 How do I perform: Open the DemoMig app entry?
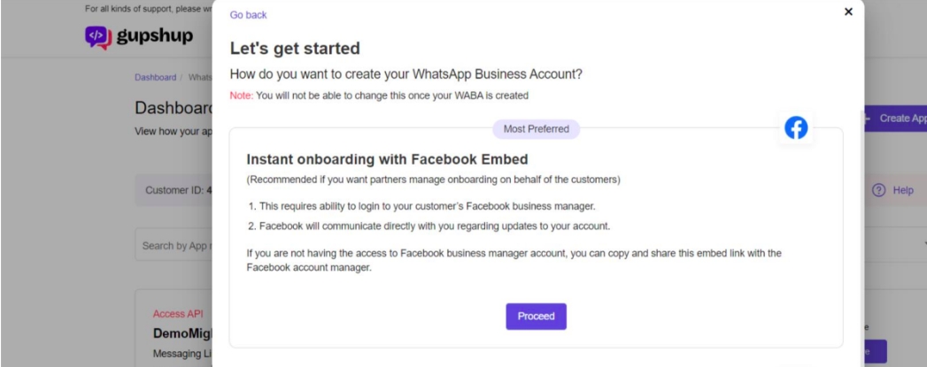pos(182,333)
